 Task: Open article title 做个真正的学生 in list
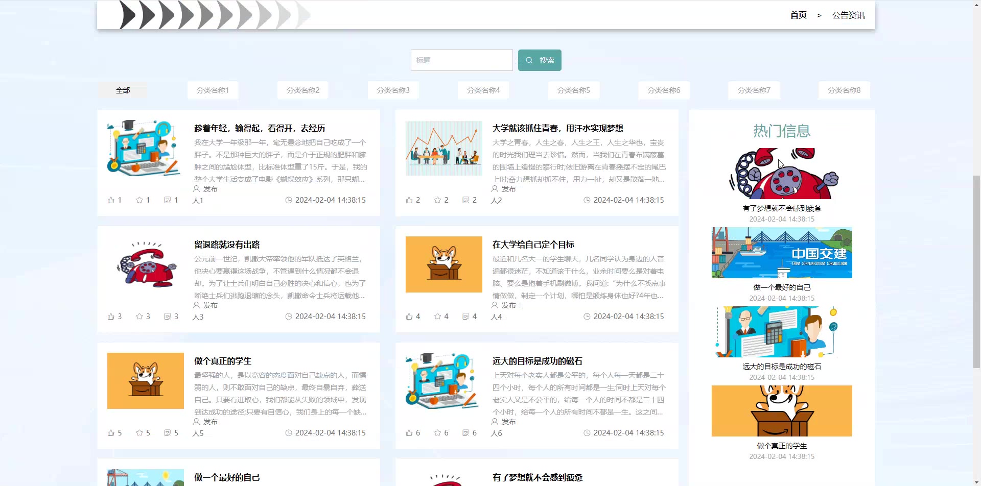pos(223,361)
